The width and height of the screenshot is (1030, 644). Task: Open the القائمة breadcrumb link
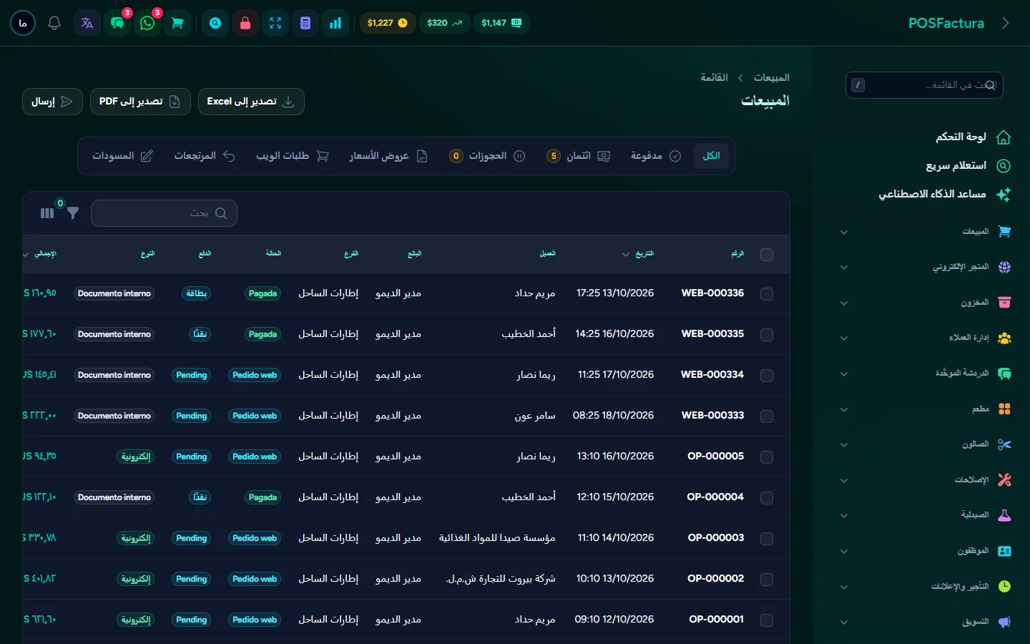click(714, 77)
